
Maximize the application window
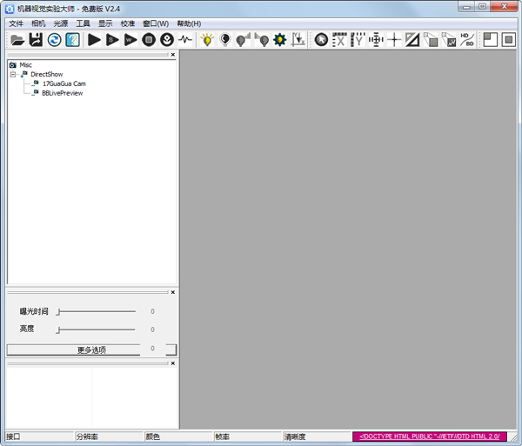tap(482, 7)
